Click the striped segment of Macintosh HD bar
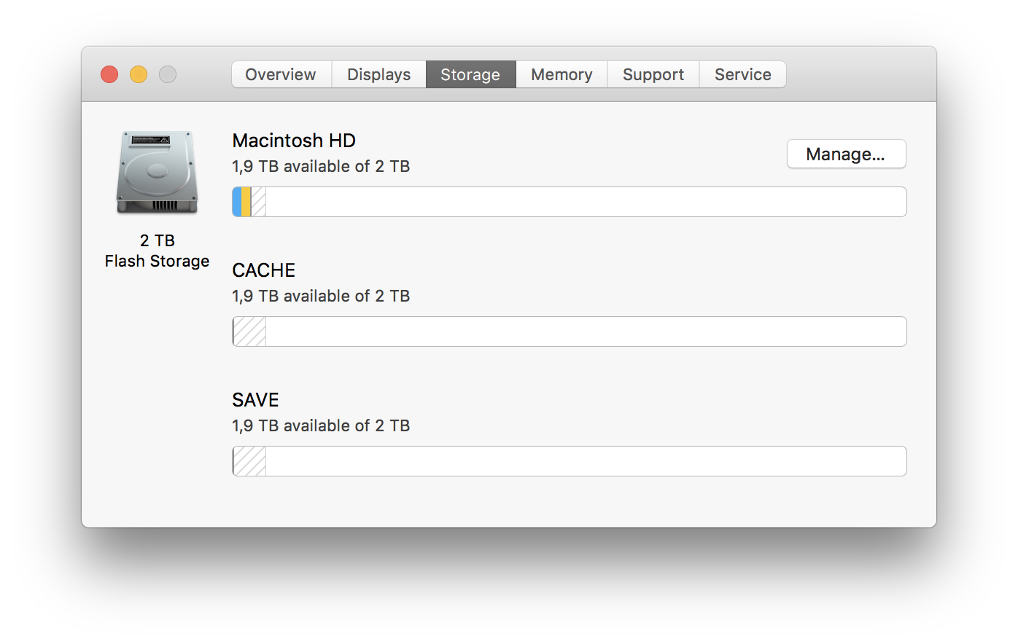 (259, 202)
